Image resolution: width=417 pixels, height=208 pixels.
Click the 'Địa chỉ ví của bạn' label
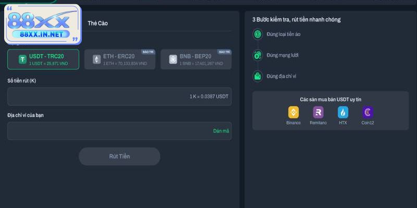(26, 115)
